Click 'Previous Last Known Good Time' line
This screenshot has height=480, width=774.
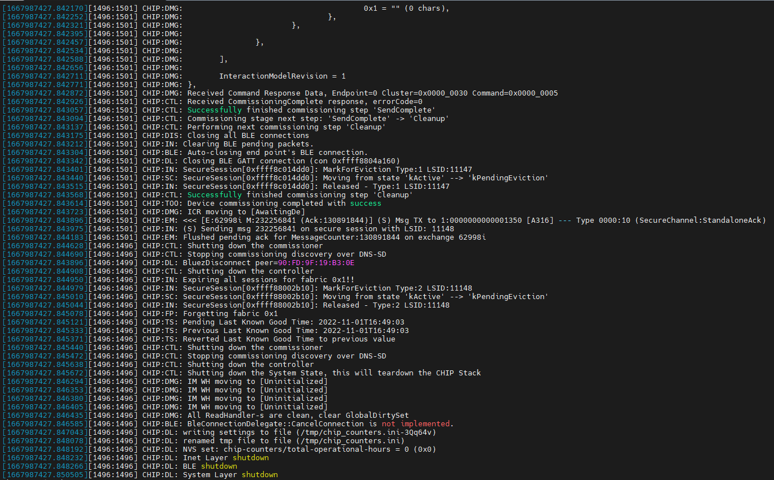click(x=206, y=331)
